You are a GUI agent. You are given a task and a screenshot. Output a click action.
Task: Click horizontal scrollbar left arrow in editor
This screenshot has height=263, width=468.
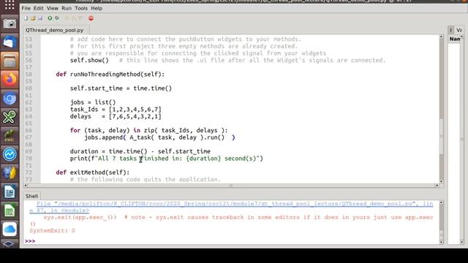pyautogui.click(x=26, y=186)
